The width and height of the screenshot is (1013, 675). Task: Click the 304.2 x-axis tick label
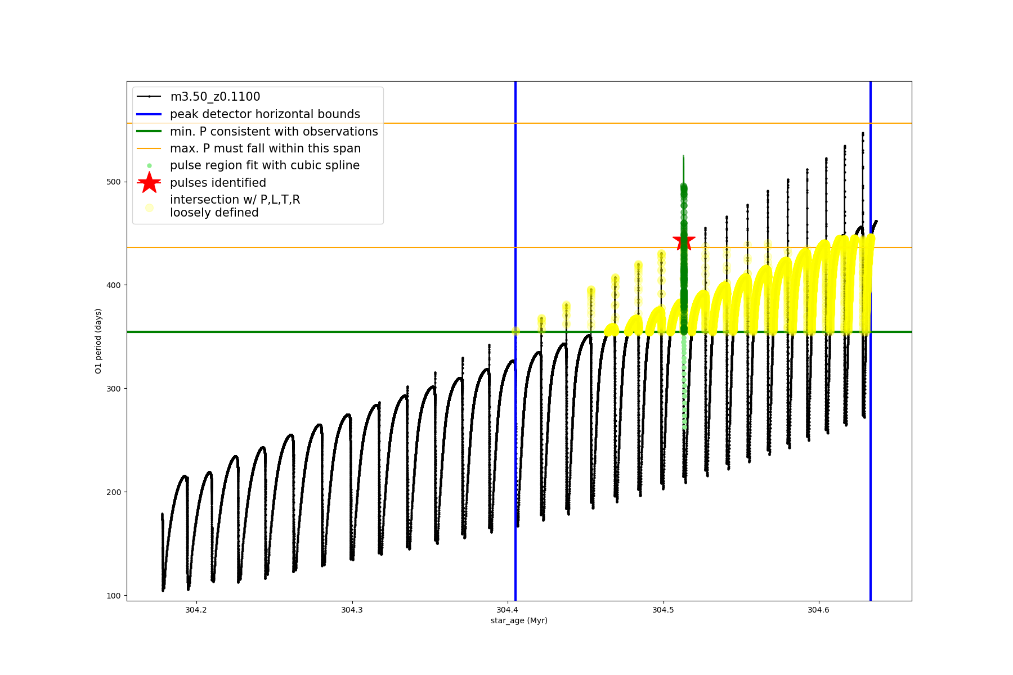click(x=196, y=610)
